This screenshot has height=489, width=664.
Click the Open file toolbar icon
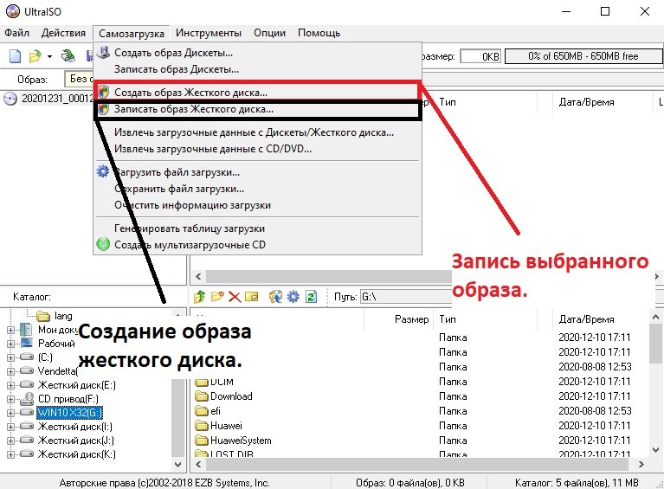tap(35, 56)
